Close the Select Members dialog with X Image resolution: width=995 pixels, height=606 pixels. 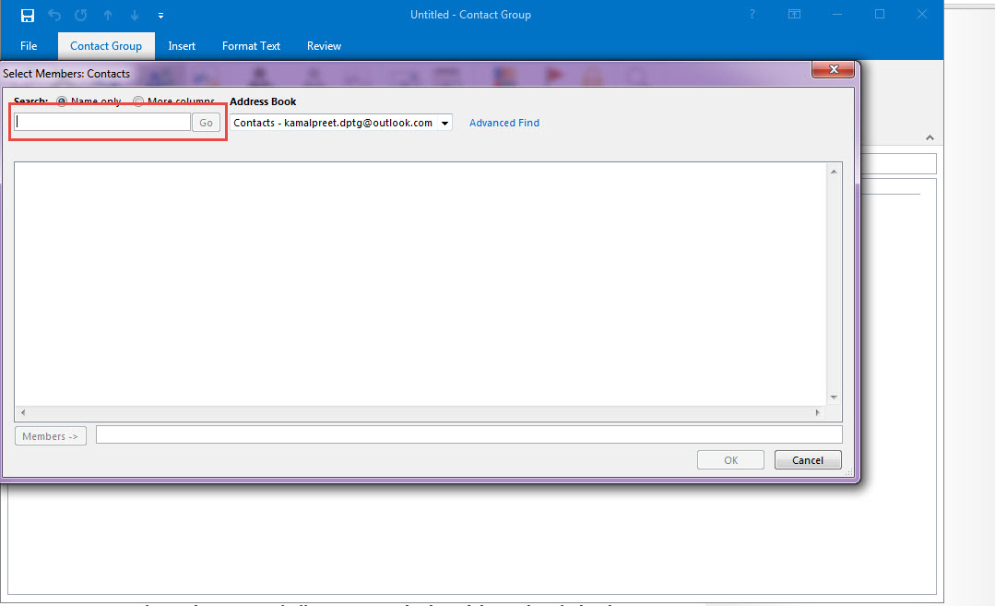(834, 69)
